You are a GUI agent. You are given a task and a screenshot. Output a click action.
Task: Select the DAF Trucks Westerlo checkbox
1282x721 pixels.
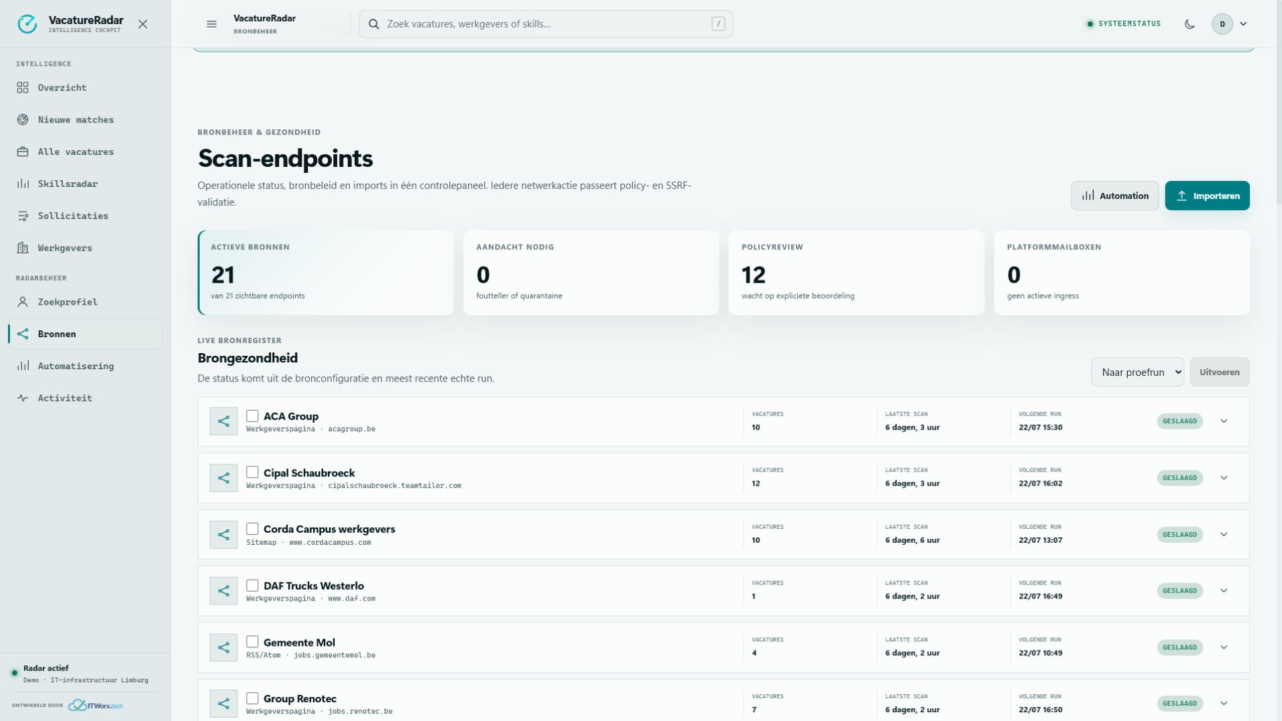[x=252, y=586]
